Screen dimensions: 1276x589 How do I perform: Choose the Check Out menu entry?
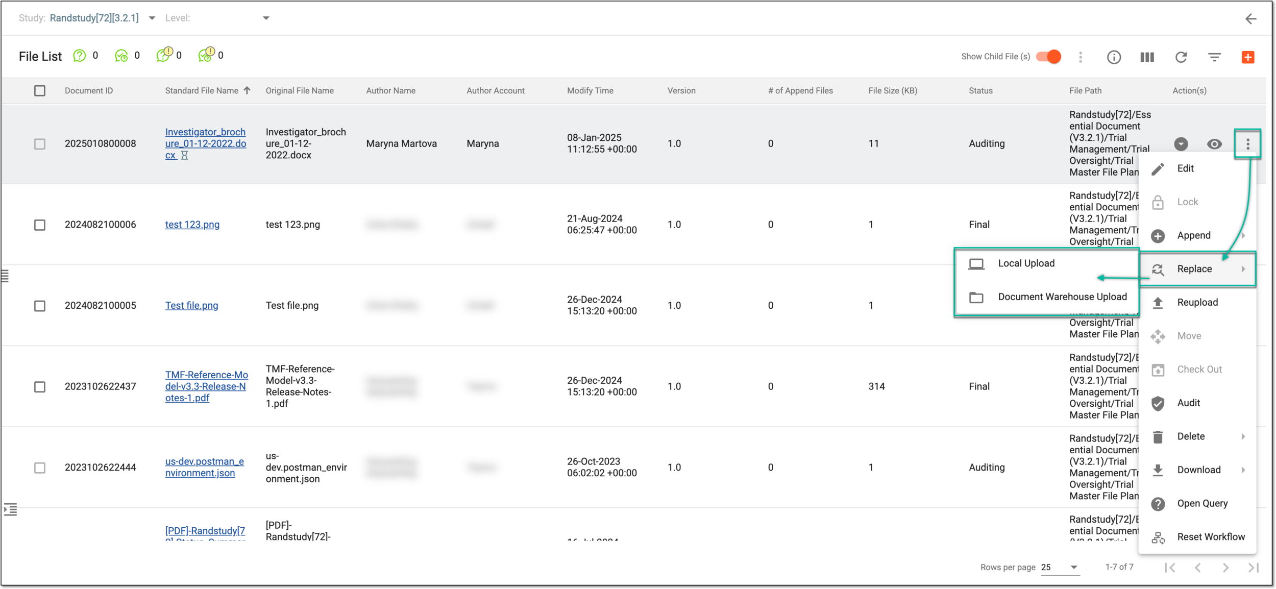coord(1197,370)
